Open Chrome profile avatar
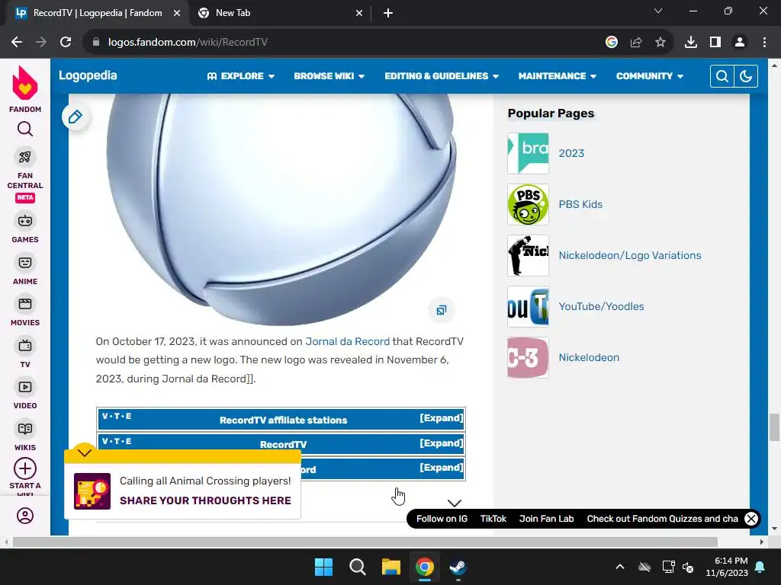The height and width of the screenshot is (585, 781). 740,43
